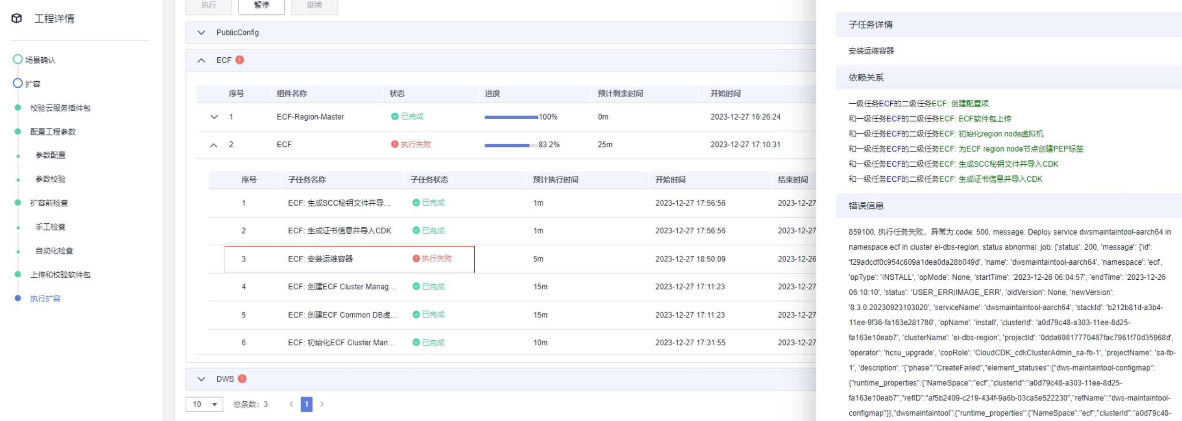
Task: Click the 组件名称 column header
Action: (292, 93)
